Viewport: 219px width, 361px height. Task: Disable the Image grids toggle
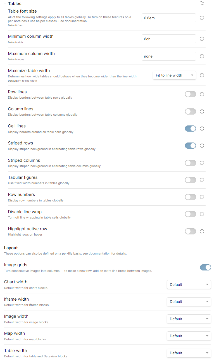[205, 267]
